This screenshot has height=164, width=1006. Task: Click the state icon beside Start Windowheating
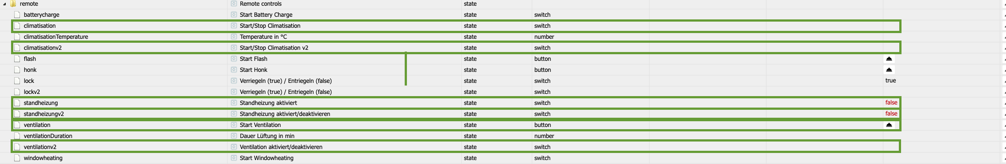(x=234, y=158)
